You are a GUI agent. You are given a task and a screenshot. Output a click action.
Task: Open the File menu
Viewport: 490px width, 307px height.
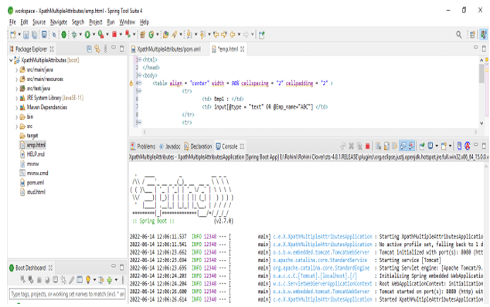click(x=12, y=22)
